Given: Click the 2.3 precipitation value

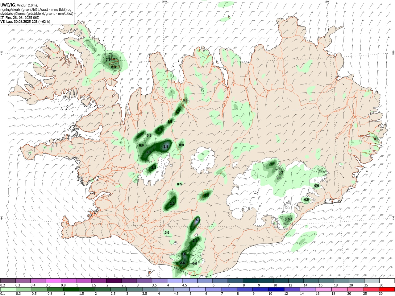Looking at the screenshot, I should click(154, 168).
